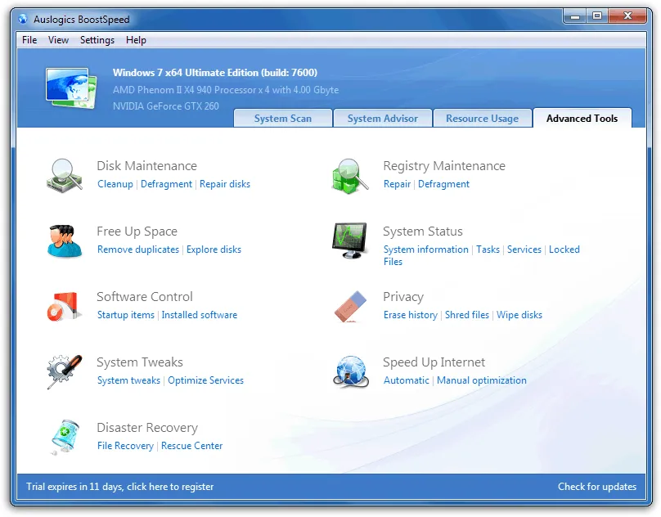Click the Disaster Recovery recycle bin icon
Viewport: 661px width, 517px height.
click(x=65, y=437)
